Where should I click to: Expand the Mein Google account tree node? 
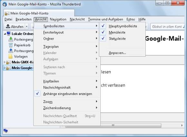(x=5, y=68)
